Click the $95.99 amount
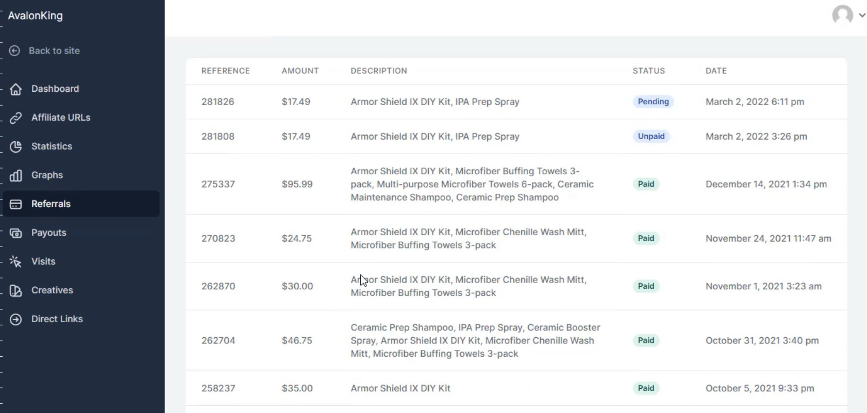Image resolution: width=867 pixels, height=413 pixels. tap(297, 184)
